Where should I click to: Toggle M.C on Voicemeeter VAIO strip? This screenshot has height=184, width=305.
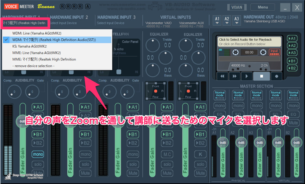point(167,154)
